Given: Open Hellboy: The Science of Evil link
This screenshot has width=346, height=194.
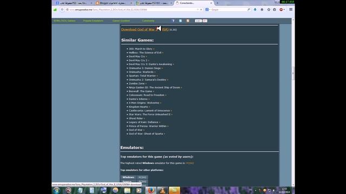Looking at the screenshot, I should 145,53.
